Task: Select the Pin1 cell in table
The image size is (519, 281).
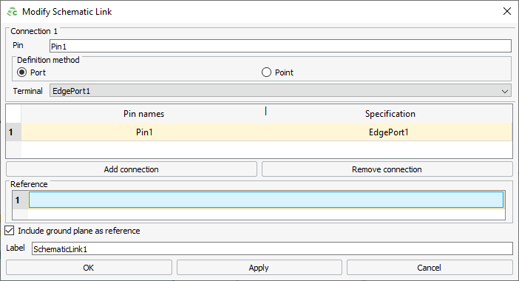Action: (x=143, y=132)
